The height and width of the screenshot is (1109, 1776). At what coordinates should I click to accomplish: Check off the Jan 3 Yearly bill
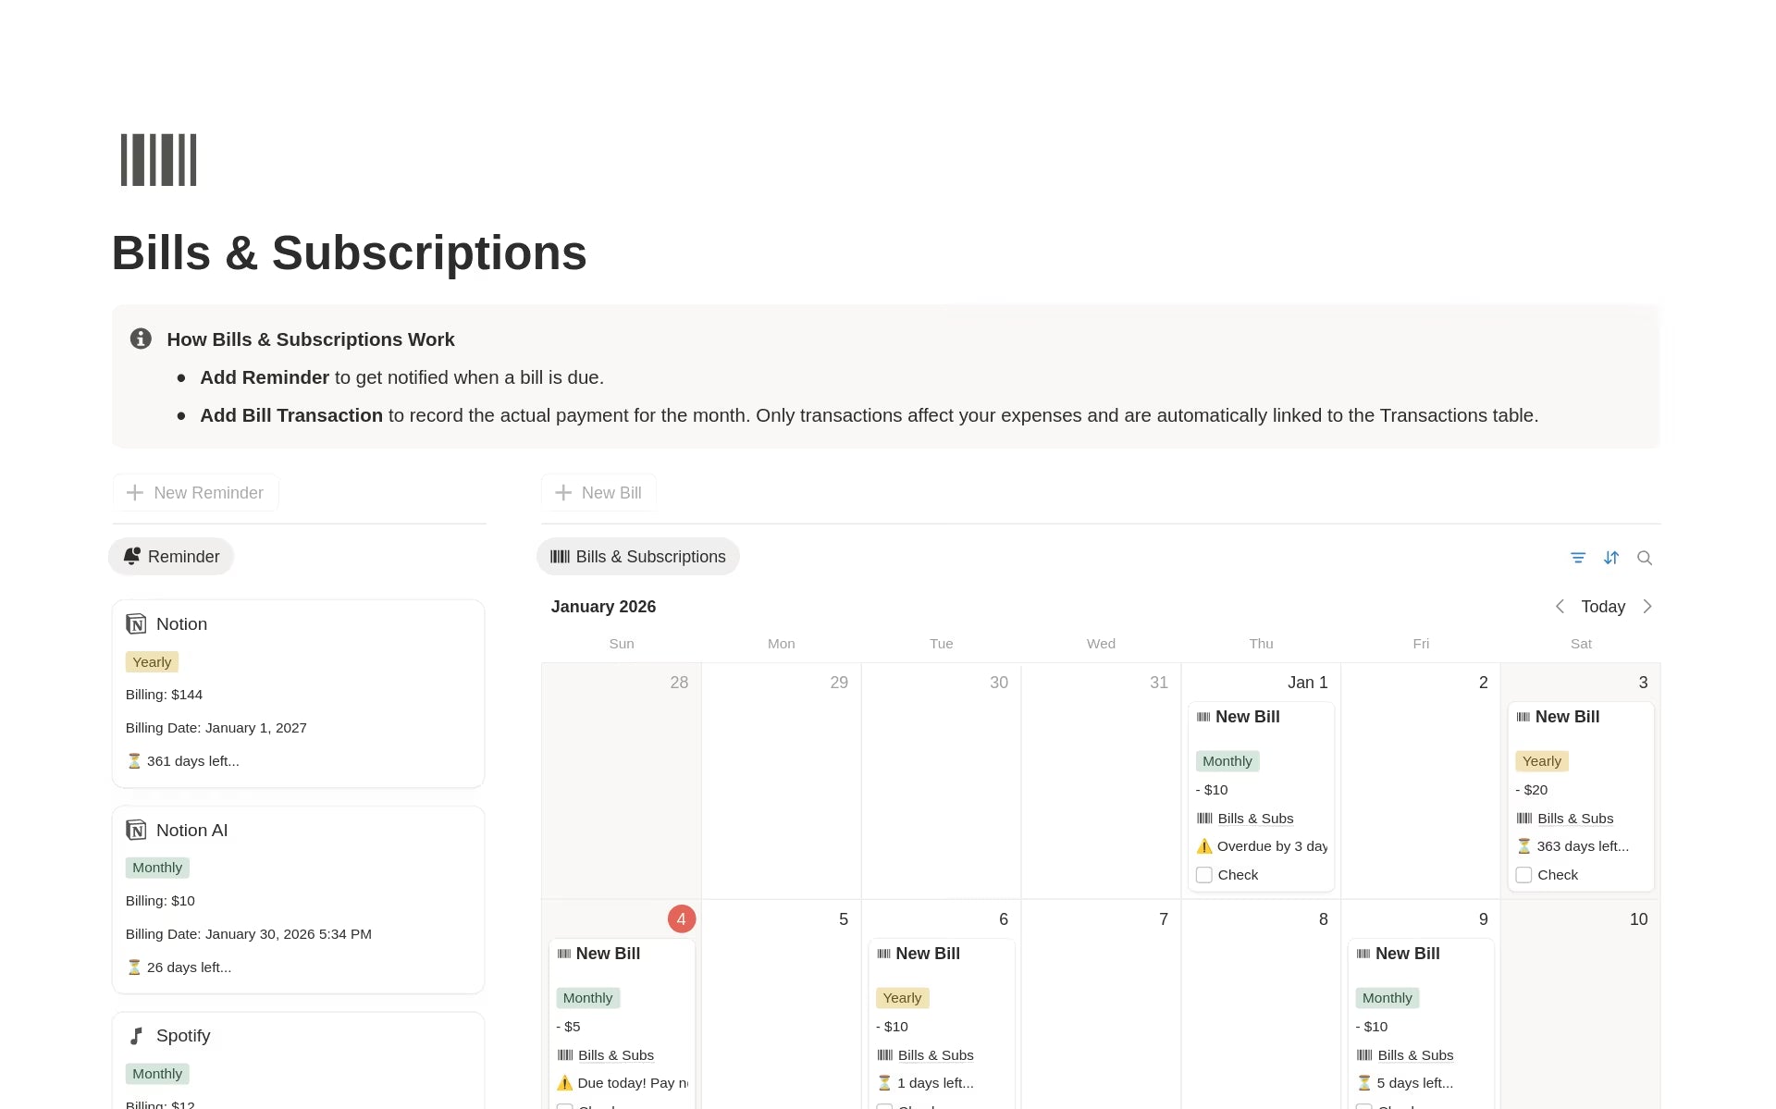(1524, 874)
